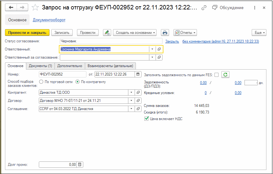Image resolution: width=273 pixels, height=174 pixels.
Task: Select the 'По контрагенту' radio option
Action: [x=78, y=82]
